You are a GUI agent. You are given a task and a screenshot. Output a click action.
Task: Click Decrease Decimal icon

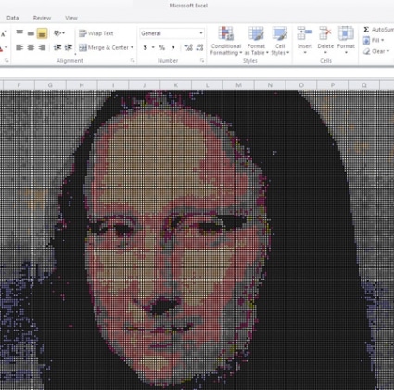click(x=199, y=47)
